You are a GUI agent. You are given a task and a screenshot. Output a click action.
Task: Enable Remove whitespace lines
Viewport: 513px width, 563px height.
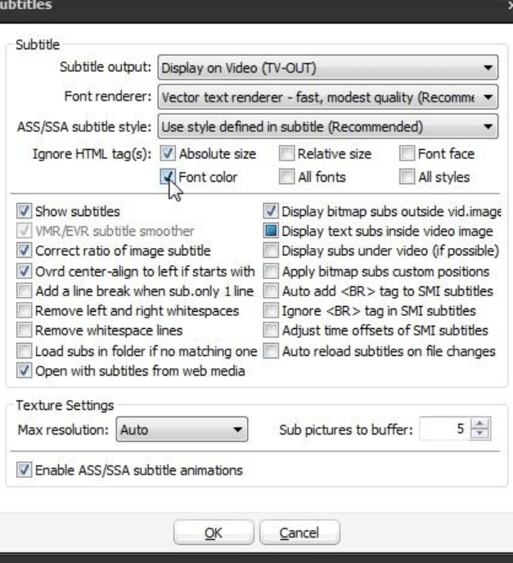24,330
